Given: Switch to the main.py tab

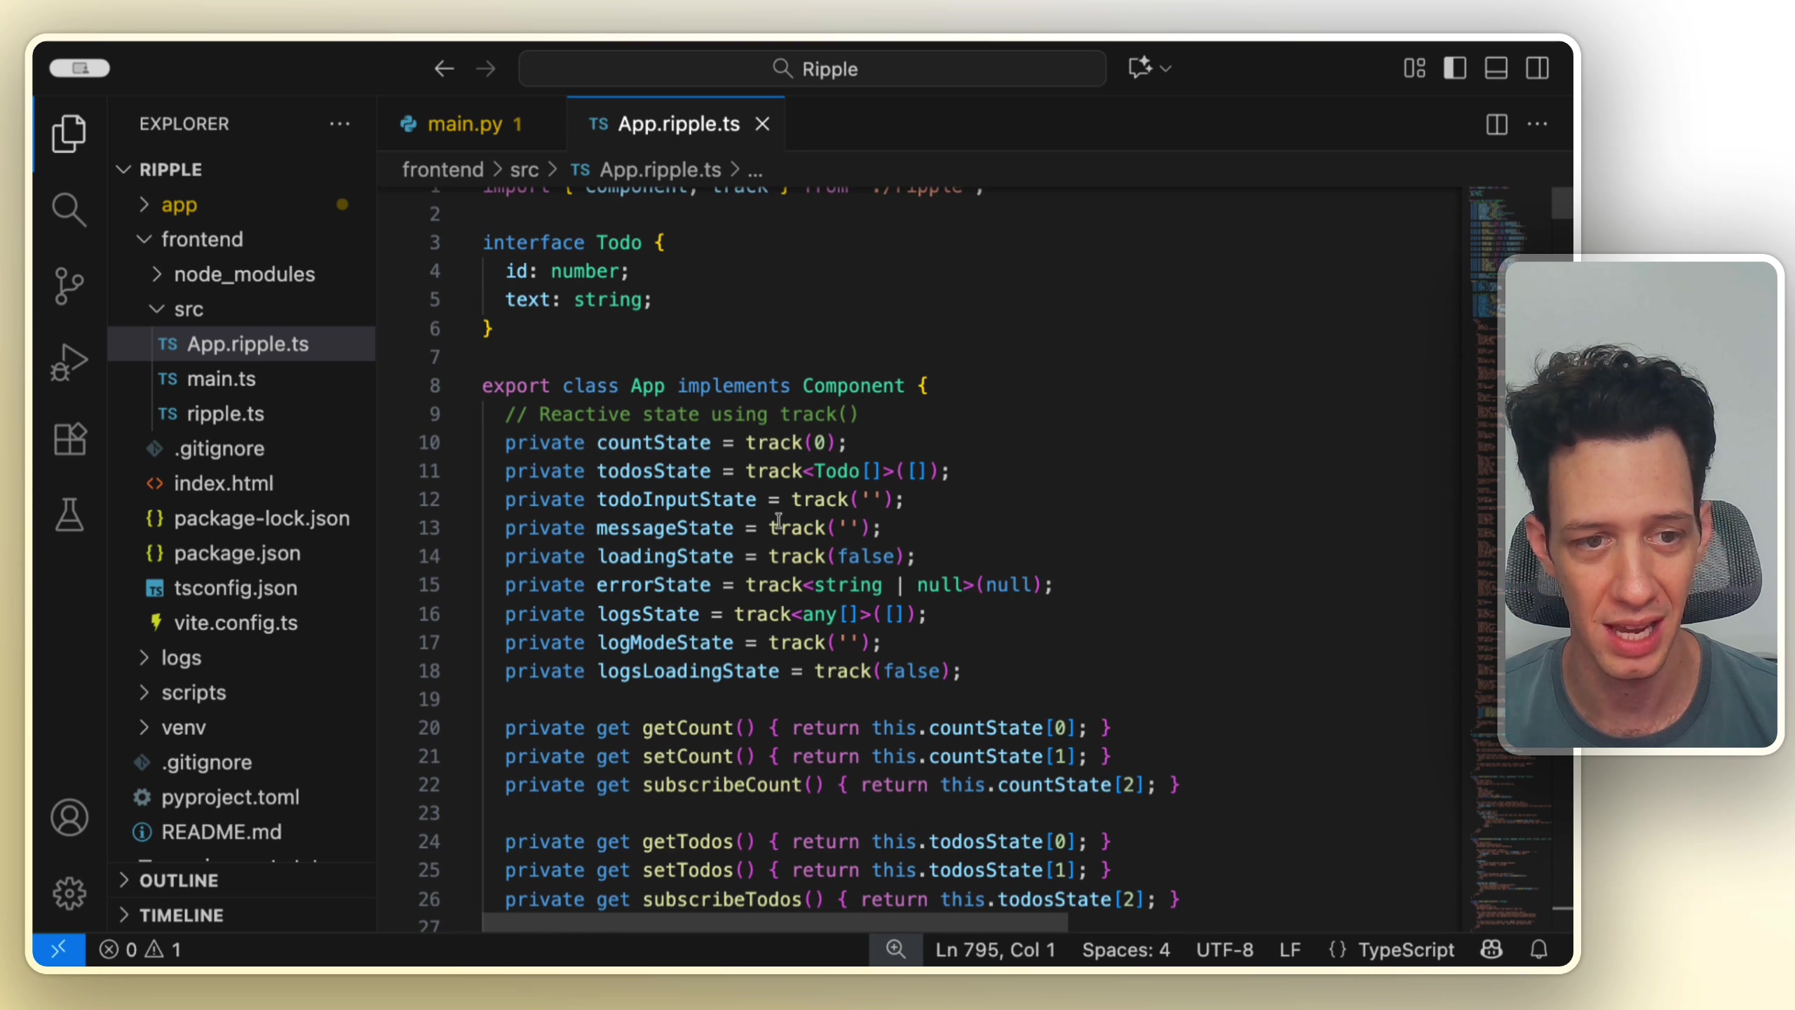Looking at the screenshot, I should [465, 123].
